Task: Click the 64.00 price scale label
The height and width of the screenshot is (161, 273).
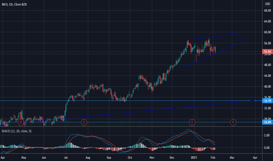Action: coord(267,21)
